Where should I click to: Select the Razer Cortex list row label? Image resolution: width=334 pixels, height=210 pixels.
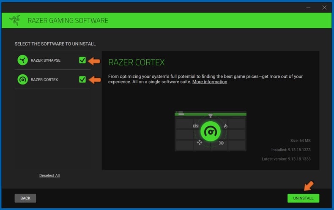(x=44, y=80)
